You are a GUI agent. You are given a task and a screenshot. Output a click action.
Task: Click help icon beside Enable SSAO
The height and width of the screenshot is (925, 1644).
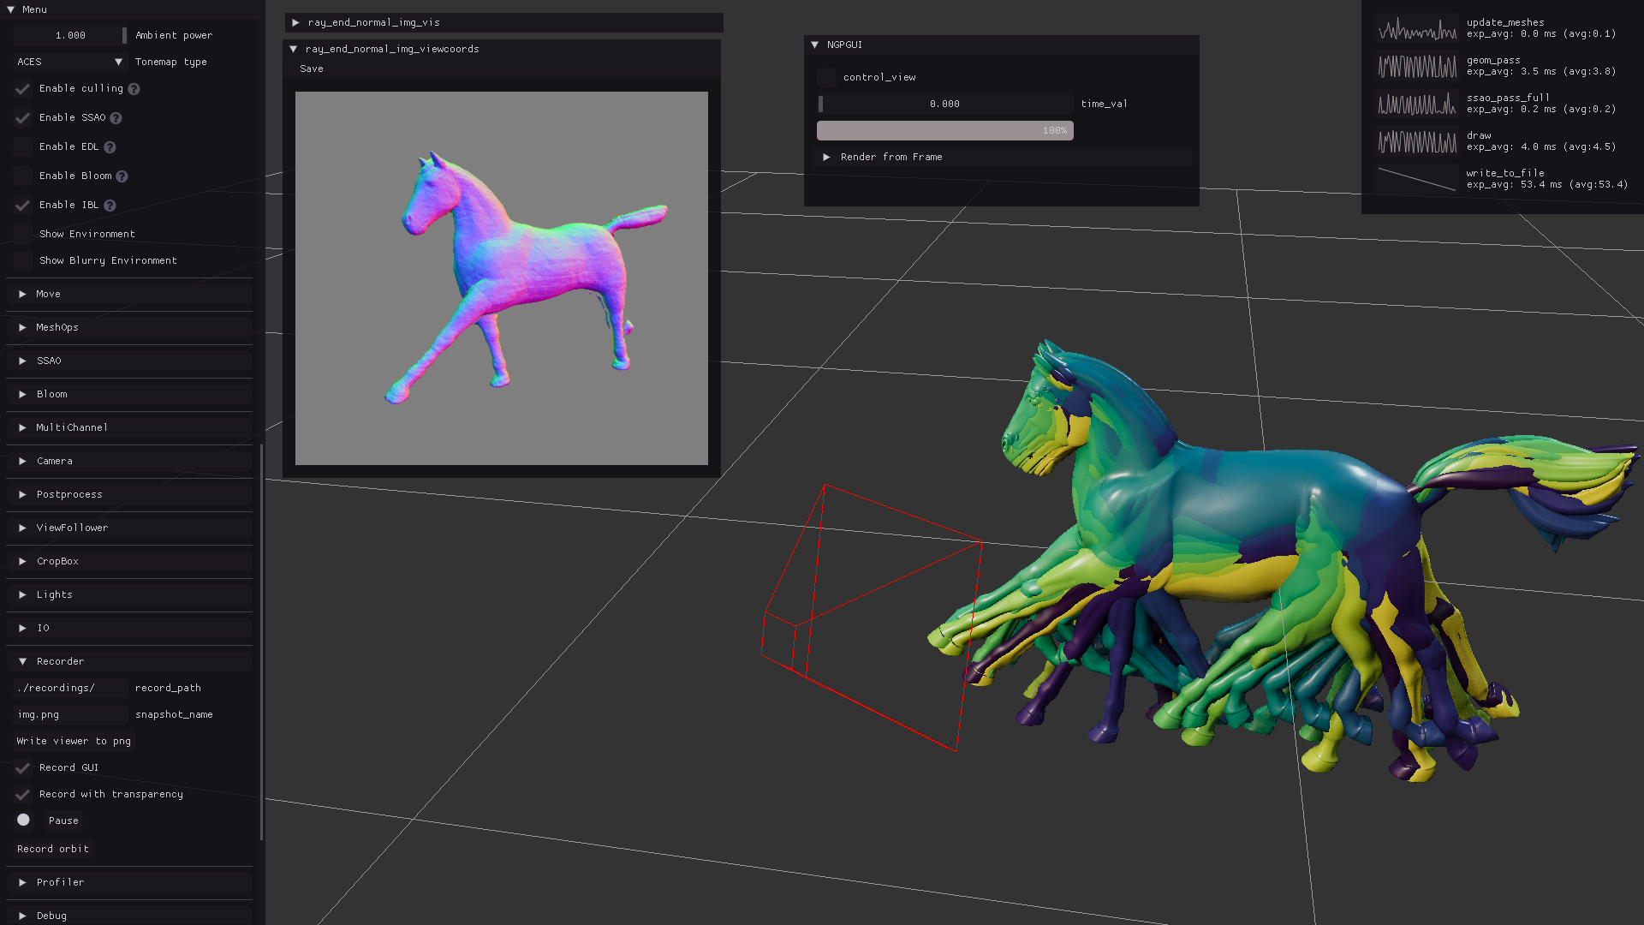pos(116,118)
